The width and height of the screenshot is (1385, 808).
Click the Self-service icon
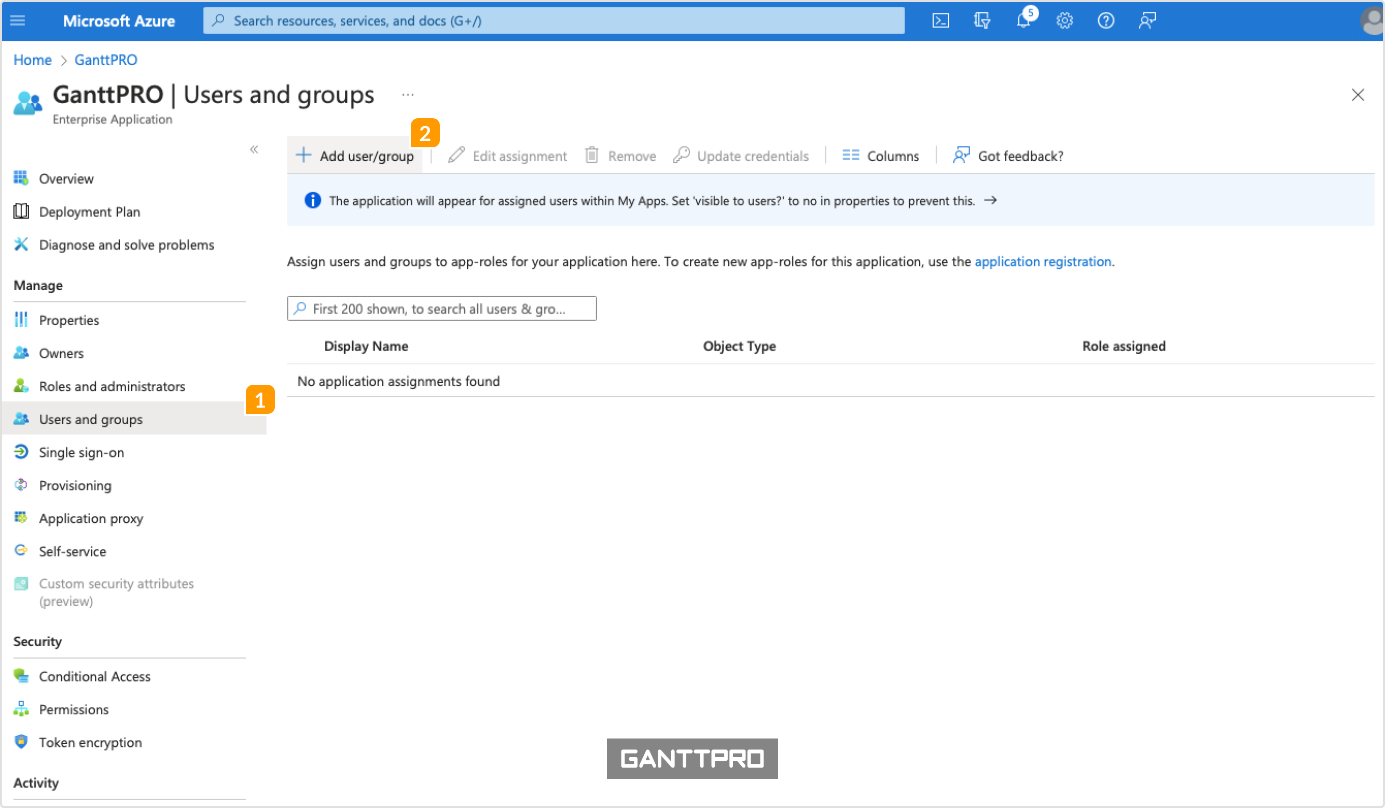(21, 550)
